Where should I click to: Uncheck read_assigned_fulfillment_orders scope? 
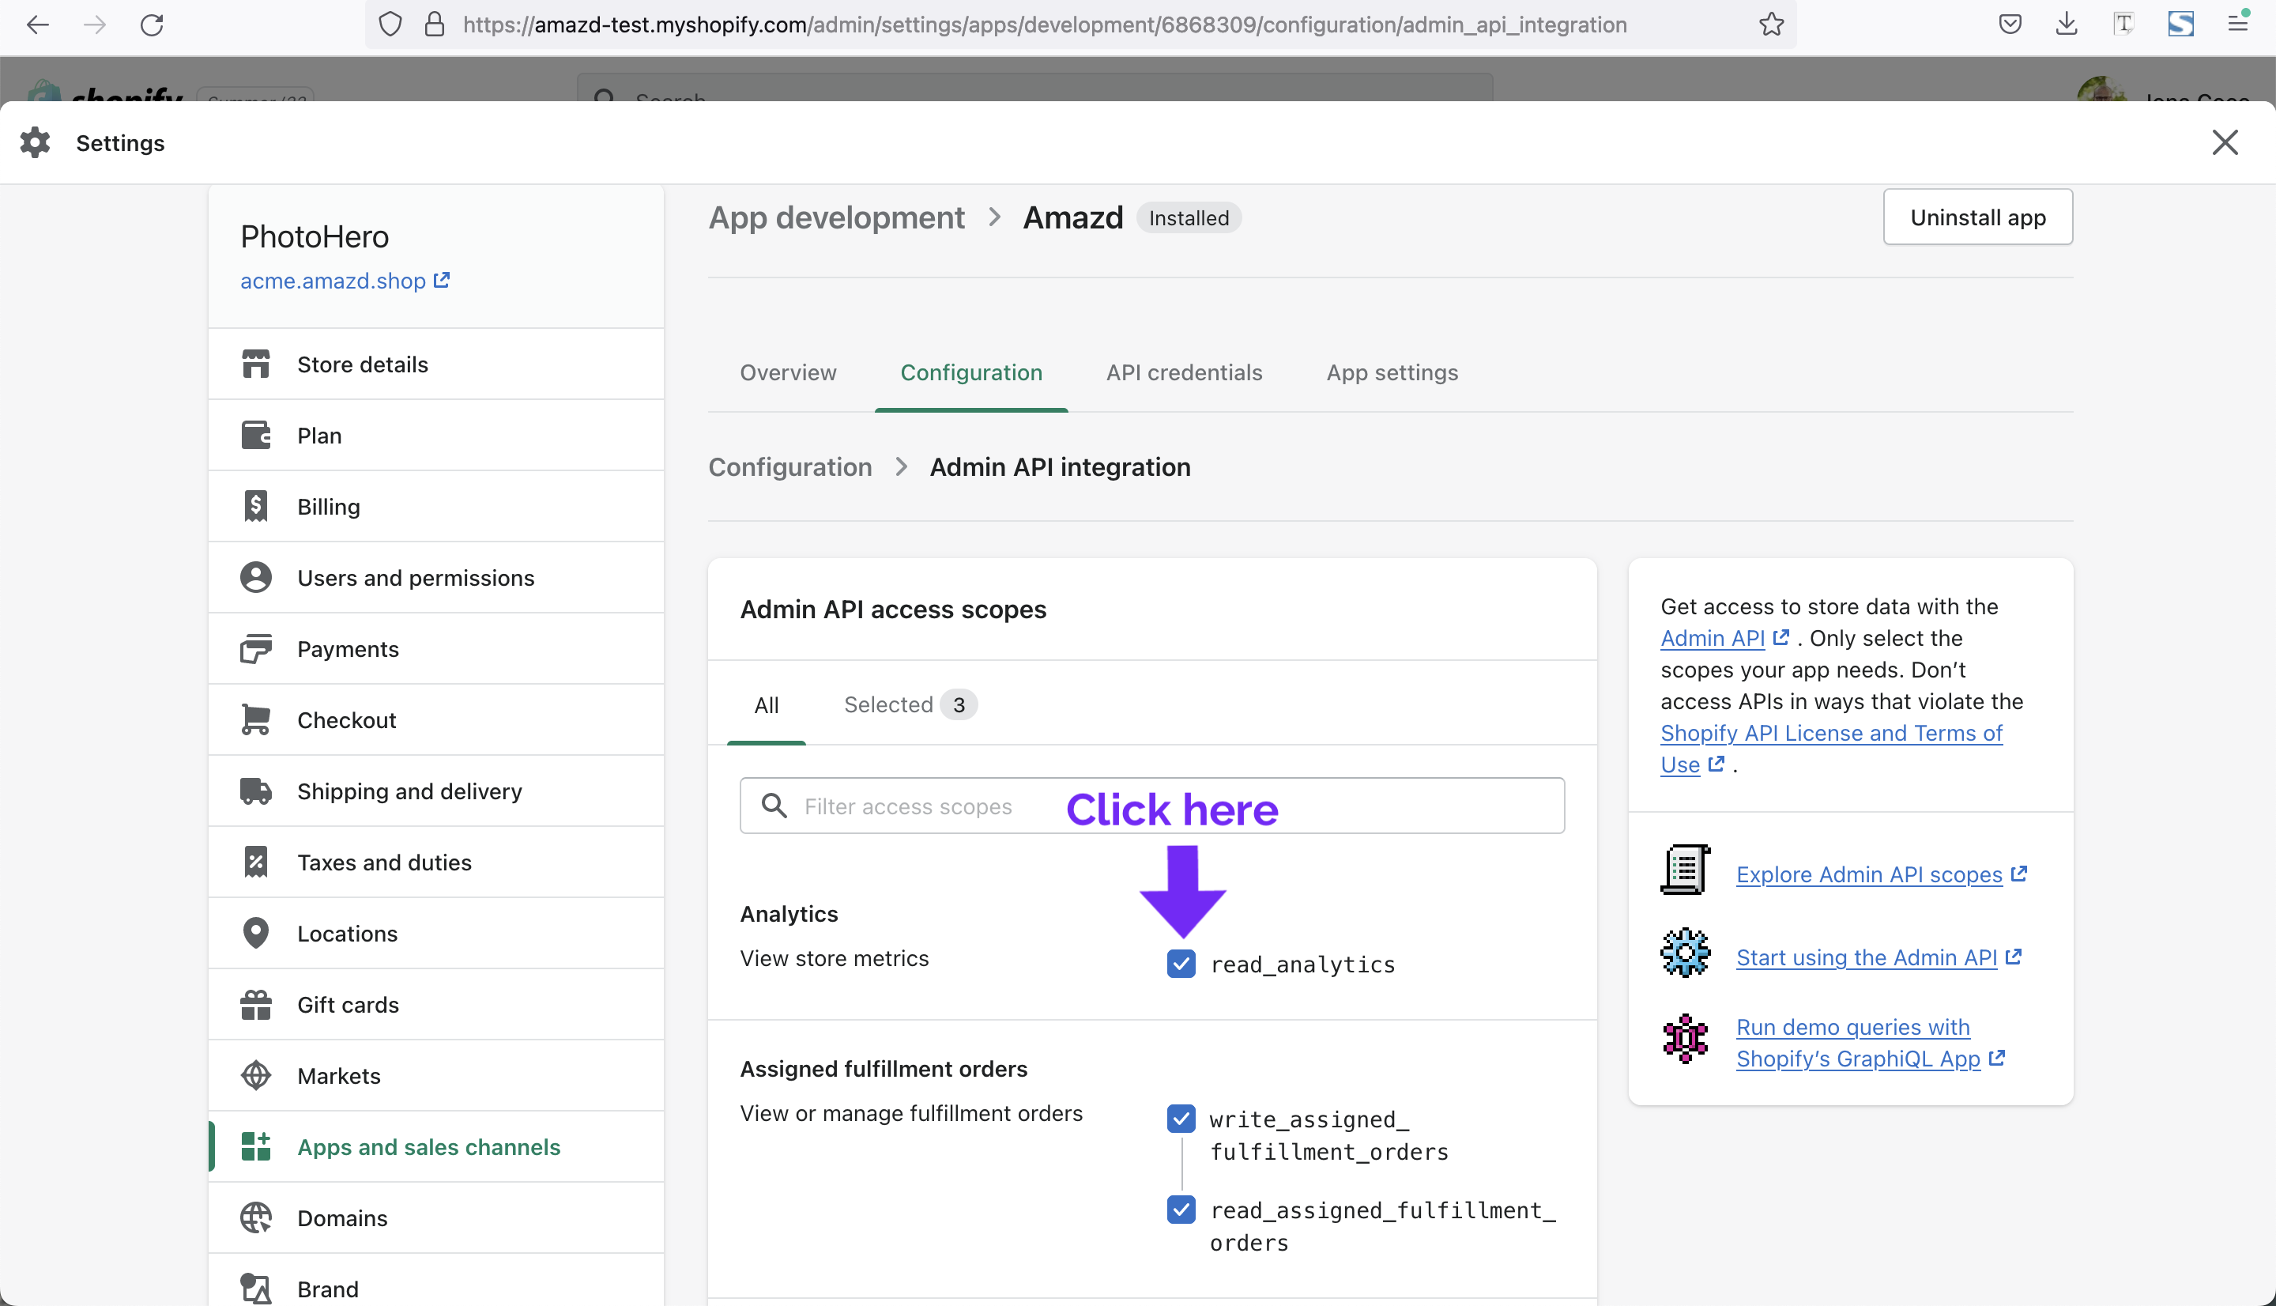click(x=1181, y=1210)
